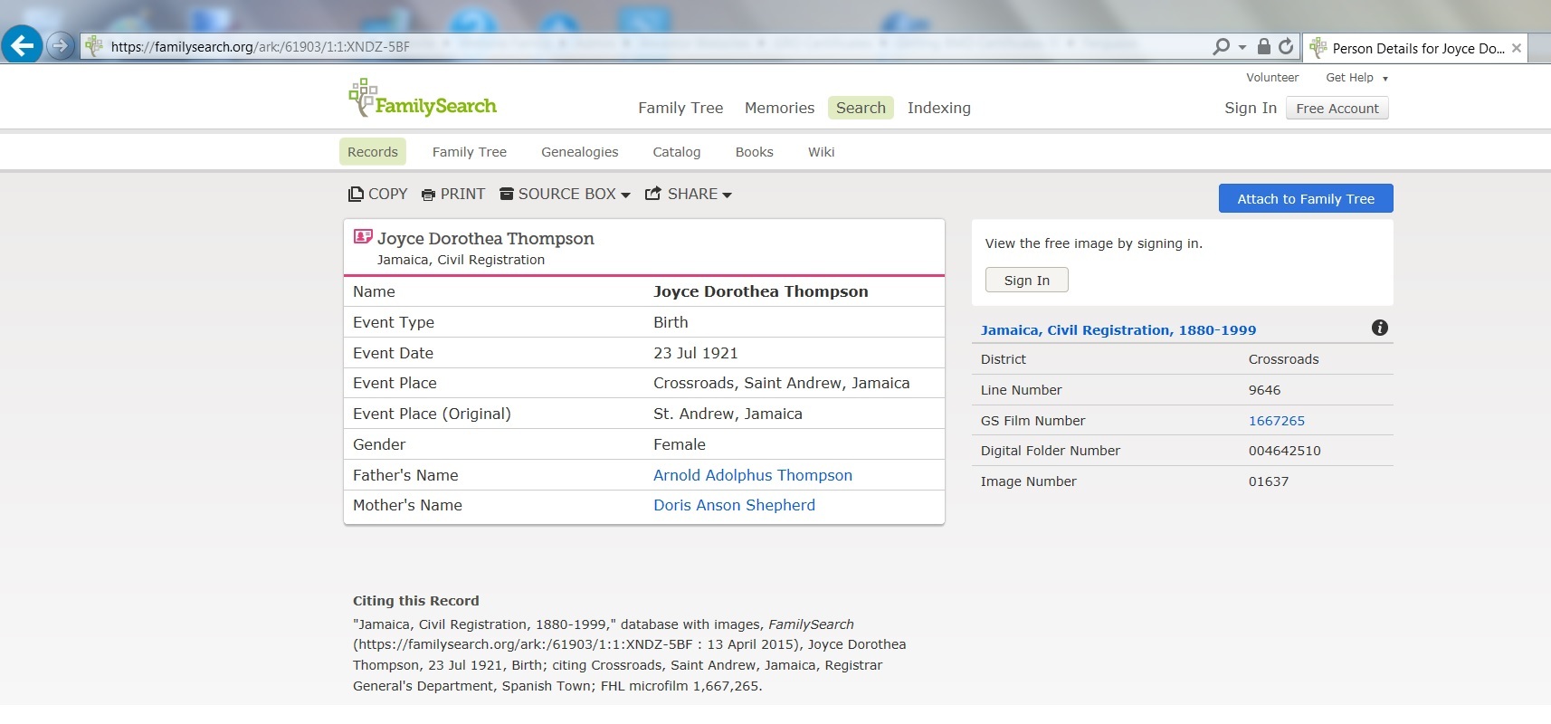Open the Indexing menu item
Viewport: 1551px width, 724px height.
click(x=938, y=109)
